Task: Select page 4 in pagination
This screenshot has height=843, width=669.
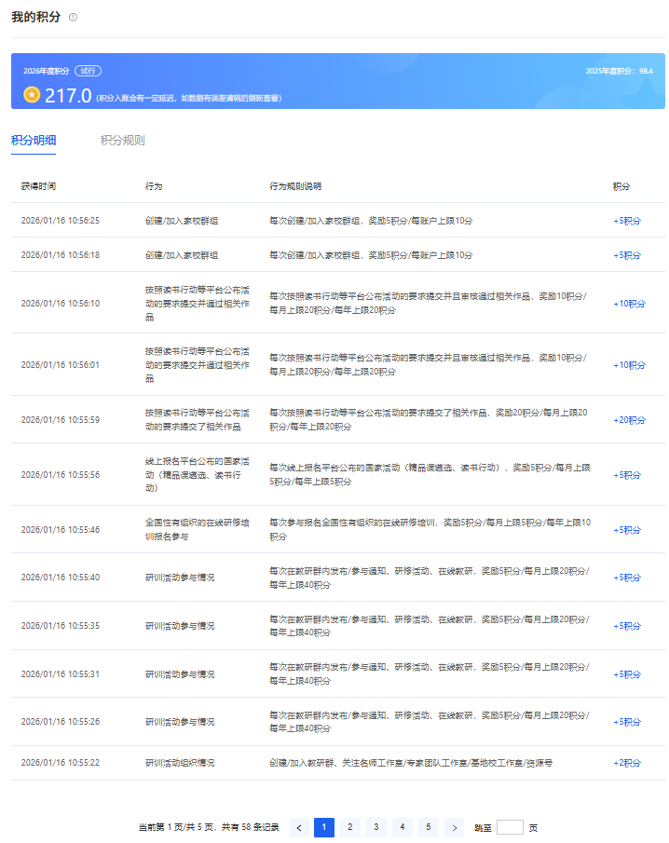Action: 403,827
